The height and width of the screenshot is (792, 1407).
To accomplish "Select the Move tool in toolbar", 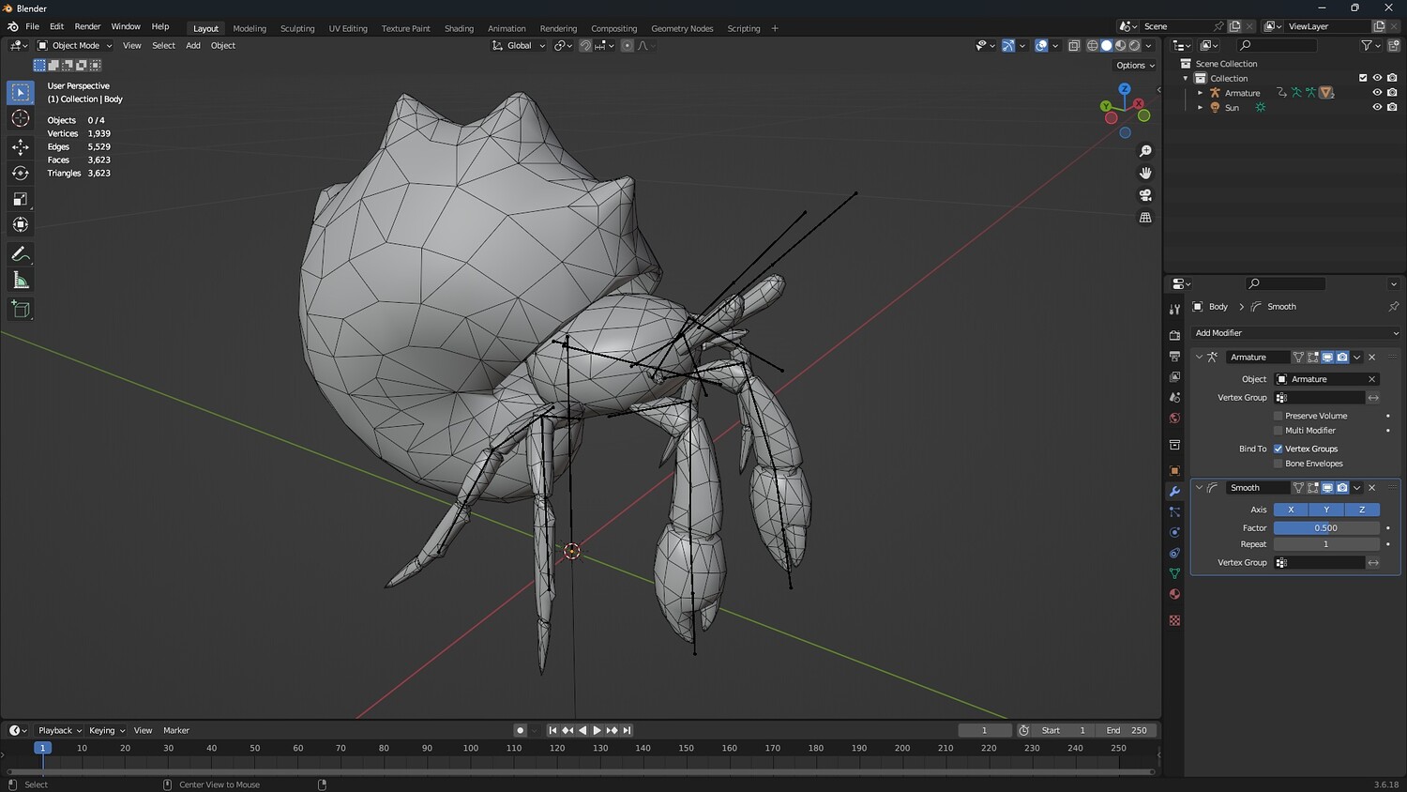I will 20,146.
